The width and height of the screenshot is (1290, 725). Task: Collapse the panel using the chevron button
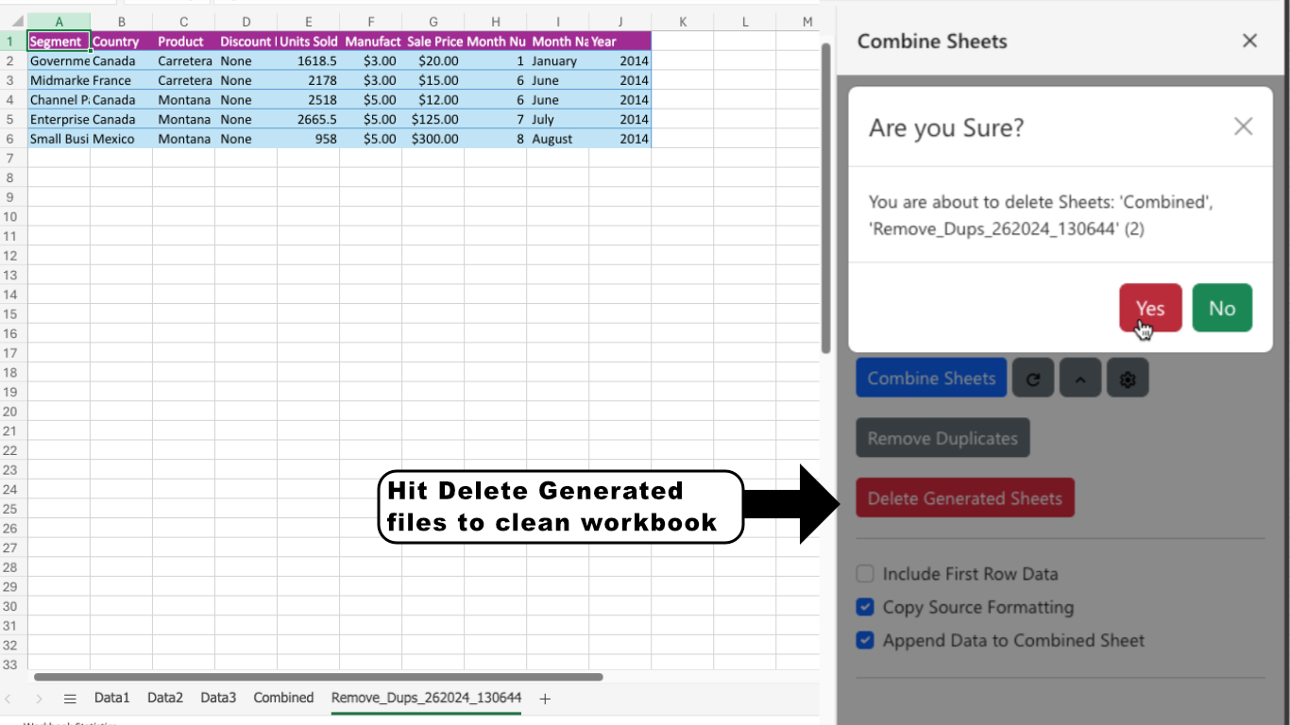click(x=1079, y=378)
